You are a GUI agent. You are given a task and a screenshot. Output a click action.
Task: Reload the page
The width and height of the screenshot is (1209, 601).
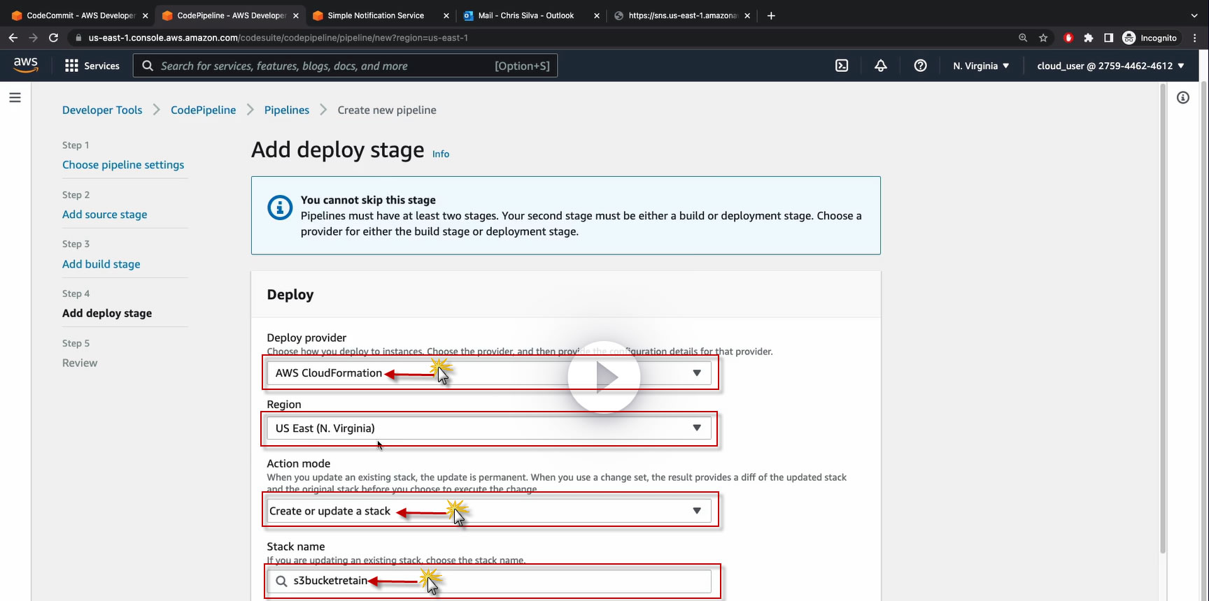53,38
